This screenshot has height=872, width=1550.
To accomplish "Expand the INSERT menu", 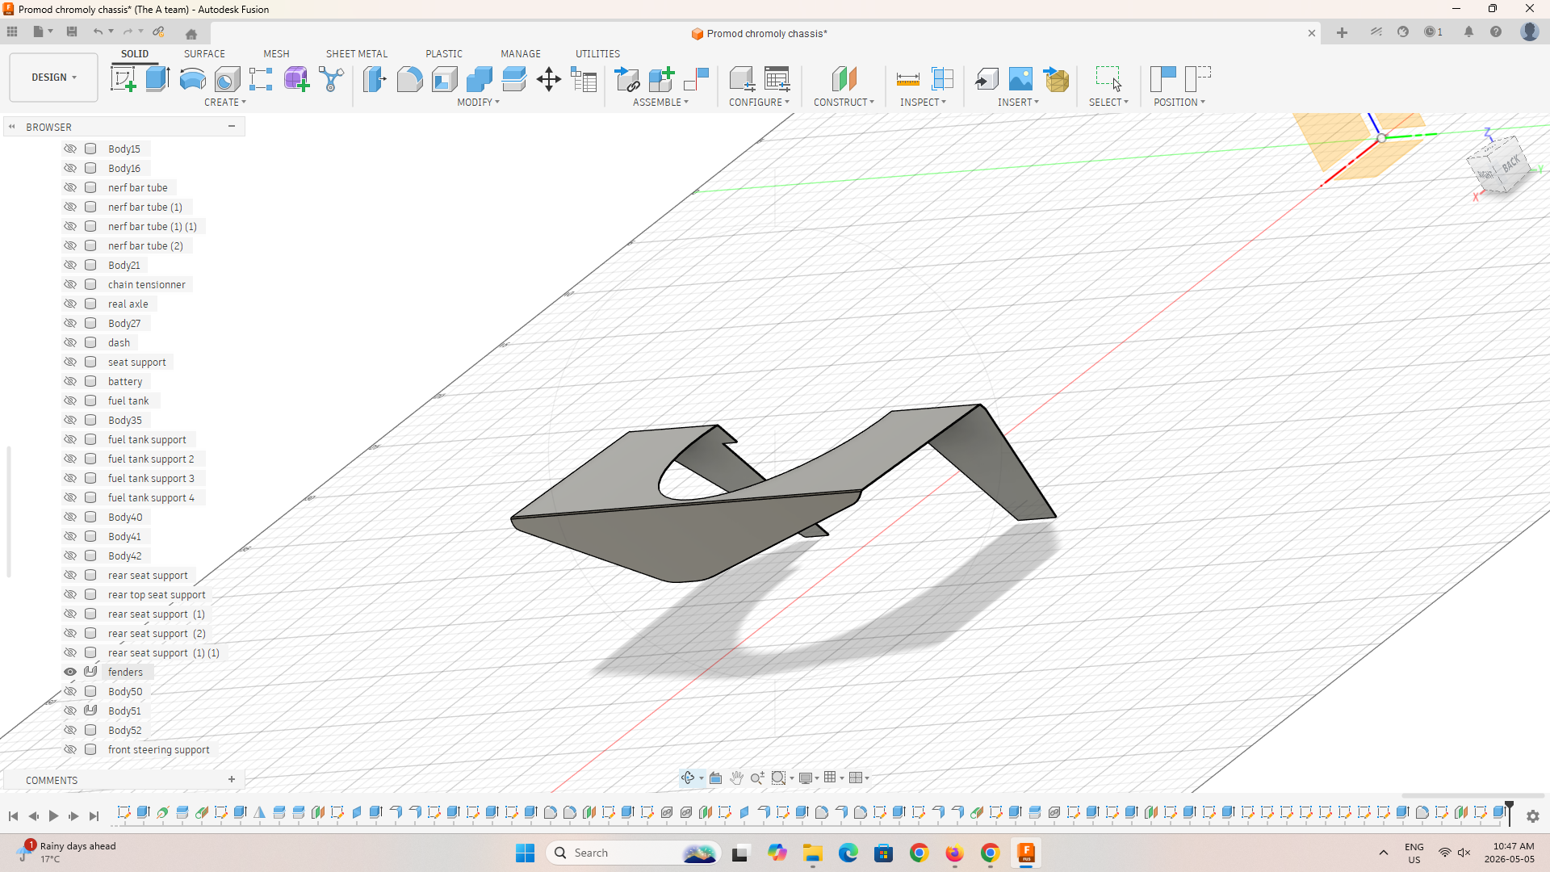I will point(1018,103).
